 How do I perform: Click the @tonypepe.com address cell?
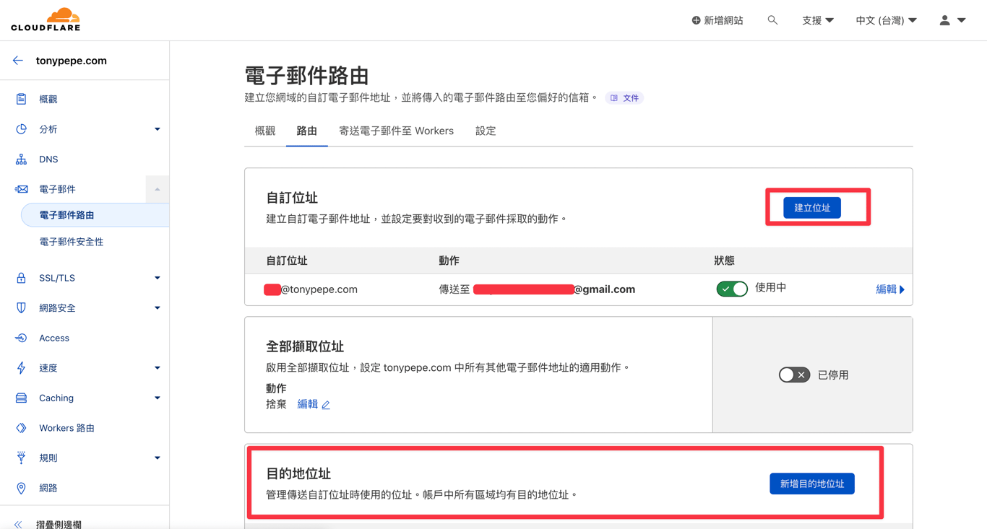click(x=311, y=289)
